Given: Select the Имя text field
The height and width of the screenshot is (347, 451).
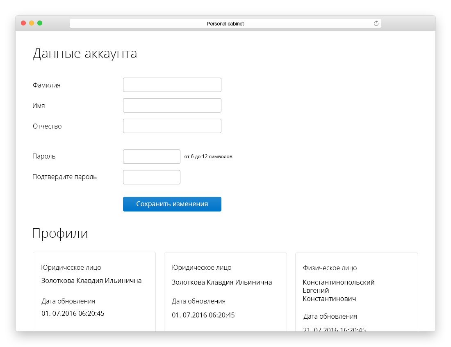Looking at the screenshot, I should point(172,106).
